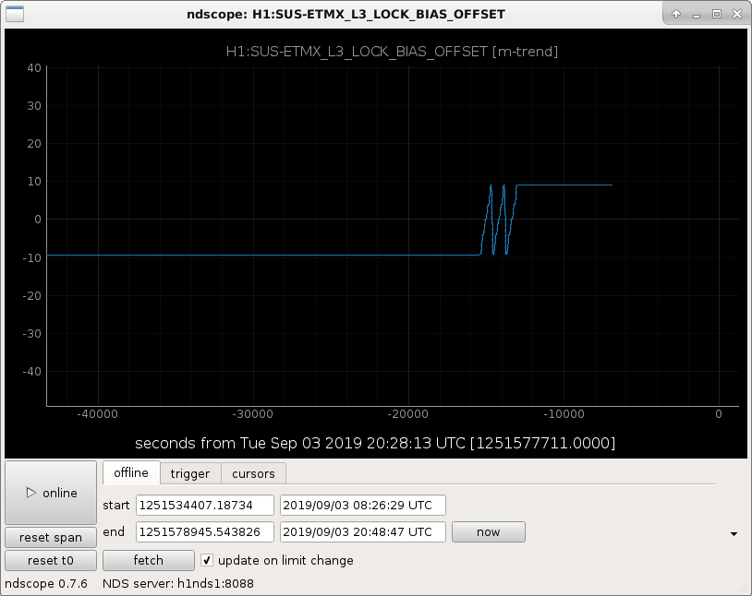
Task: Close the ndscope window
Action: (737, 14)
